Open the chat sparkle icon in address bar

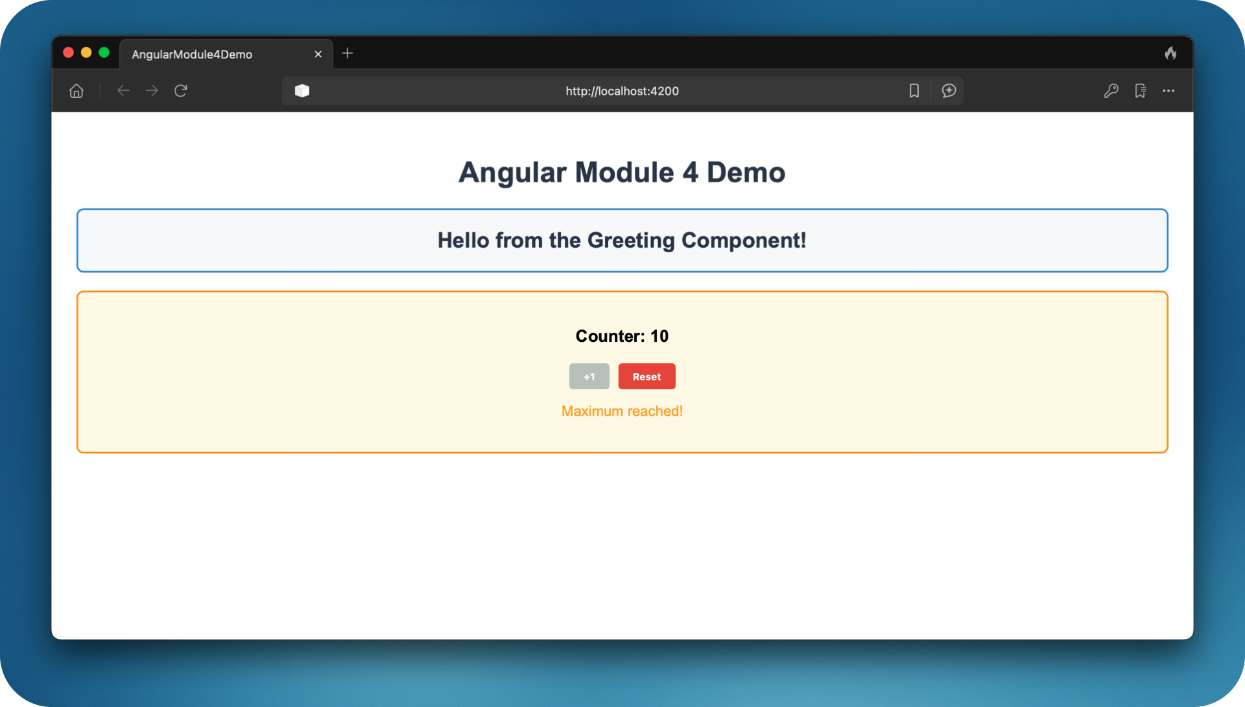[x=949, y=91]
